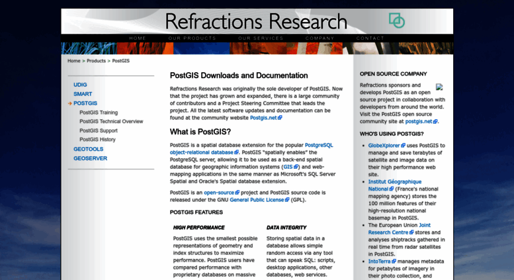Open the IntoTerra link

[x=379, y=261]
